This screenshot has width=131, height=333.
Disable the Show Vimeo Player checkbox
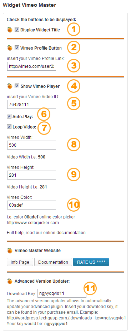[x=17, y=86]
